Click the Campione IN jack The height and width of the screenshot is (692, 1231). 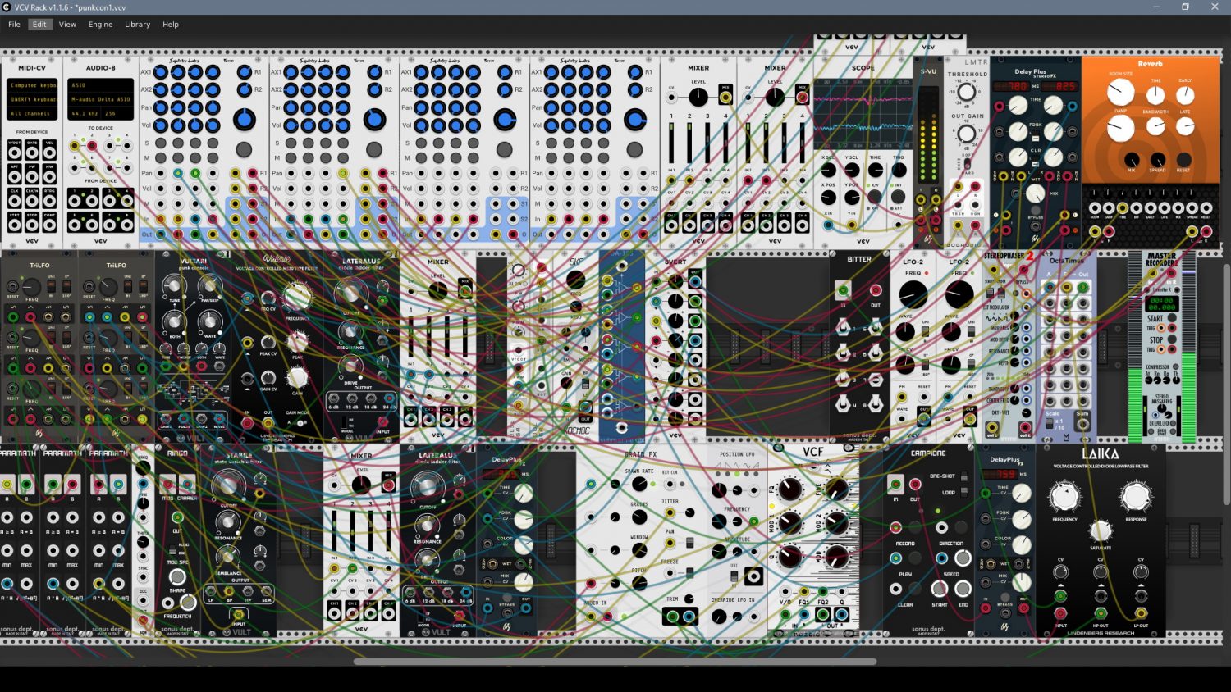[x=895, y=484]
